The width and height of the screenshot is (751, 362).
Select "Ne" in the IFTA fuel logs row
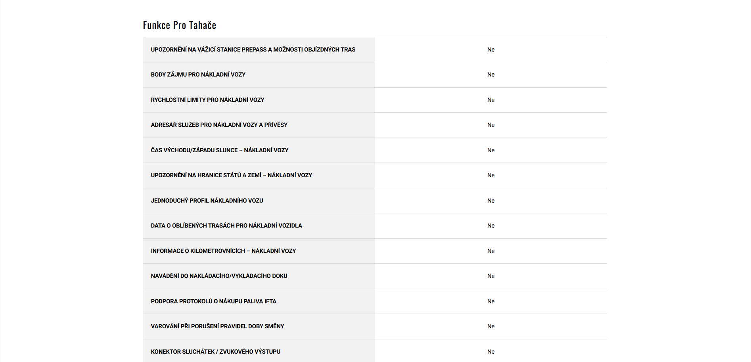490,301
